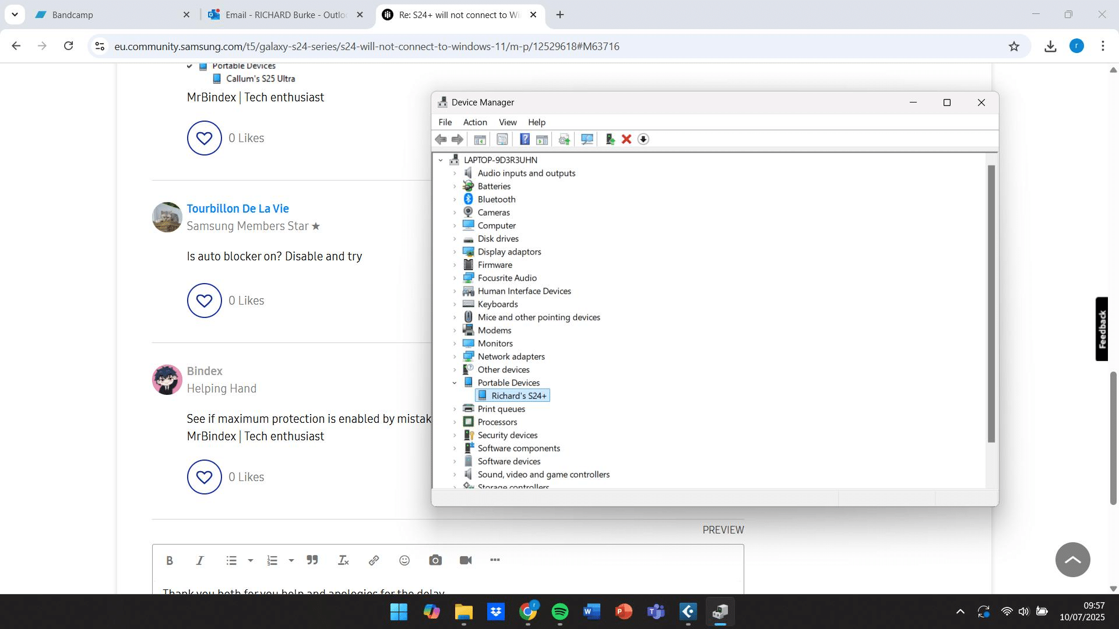
Task: Click the Back arrow in Device Manager toolbar
Action: (x=441, y=139)
